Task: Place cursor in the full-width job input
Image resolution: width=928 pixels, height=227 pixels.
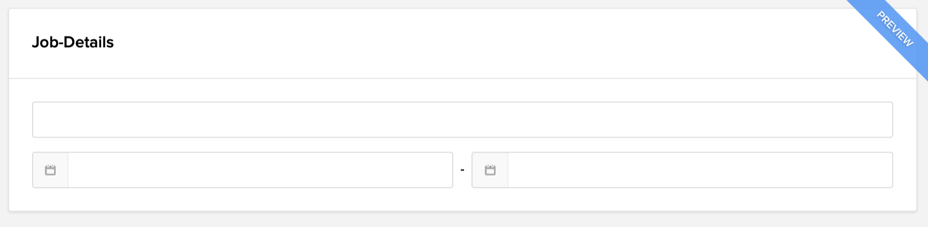Action: [x=462, y=120]
